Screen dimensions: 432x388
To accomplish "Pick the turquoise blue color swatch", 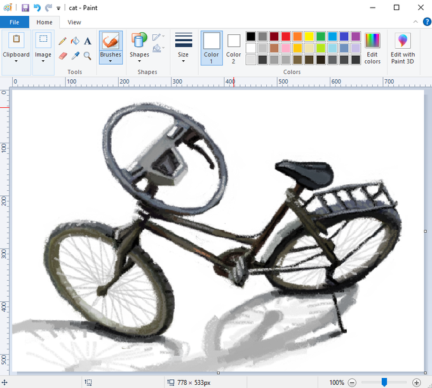I will point(332,36).
